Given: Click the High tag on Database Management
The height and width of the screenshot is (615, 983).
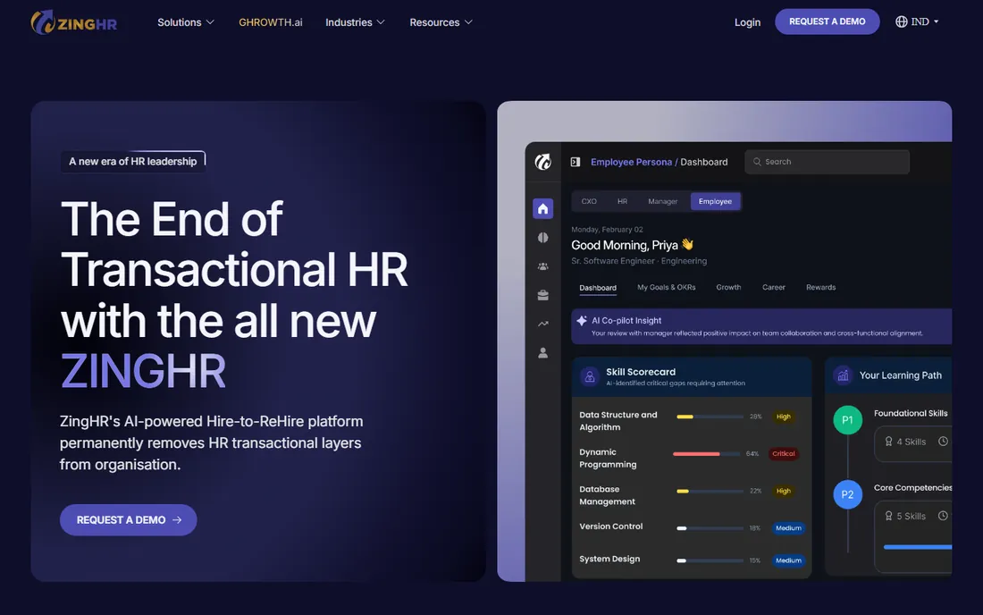Looking at the screenshot, I should click(783, 491).
